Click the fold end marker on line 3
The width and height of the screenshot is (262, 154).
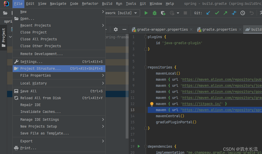pos(145,49)
